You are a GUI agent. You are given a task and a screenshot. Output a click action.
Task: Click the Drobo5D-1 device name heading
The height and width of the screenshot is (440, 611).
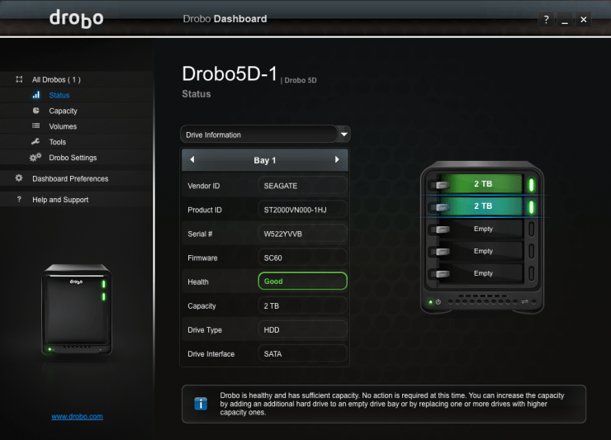(230, 73)
